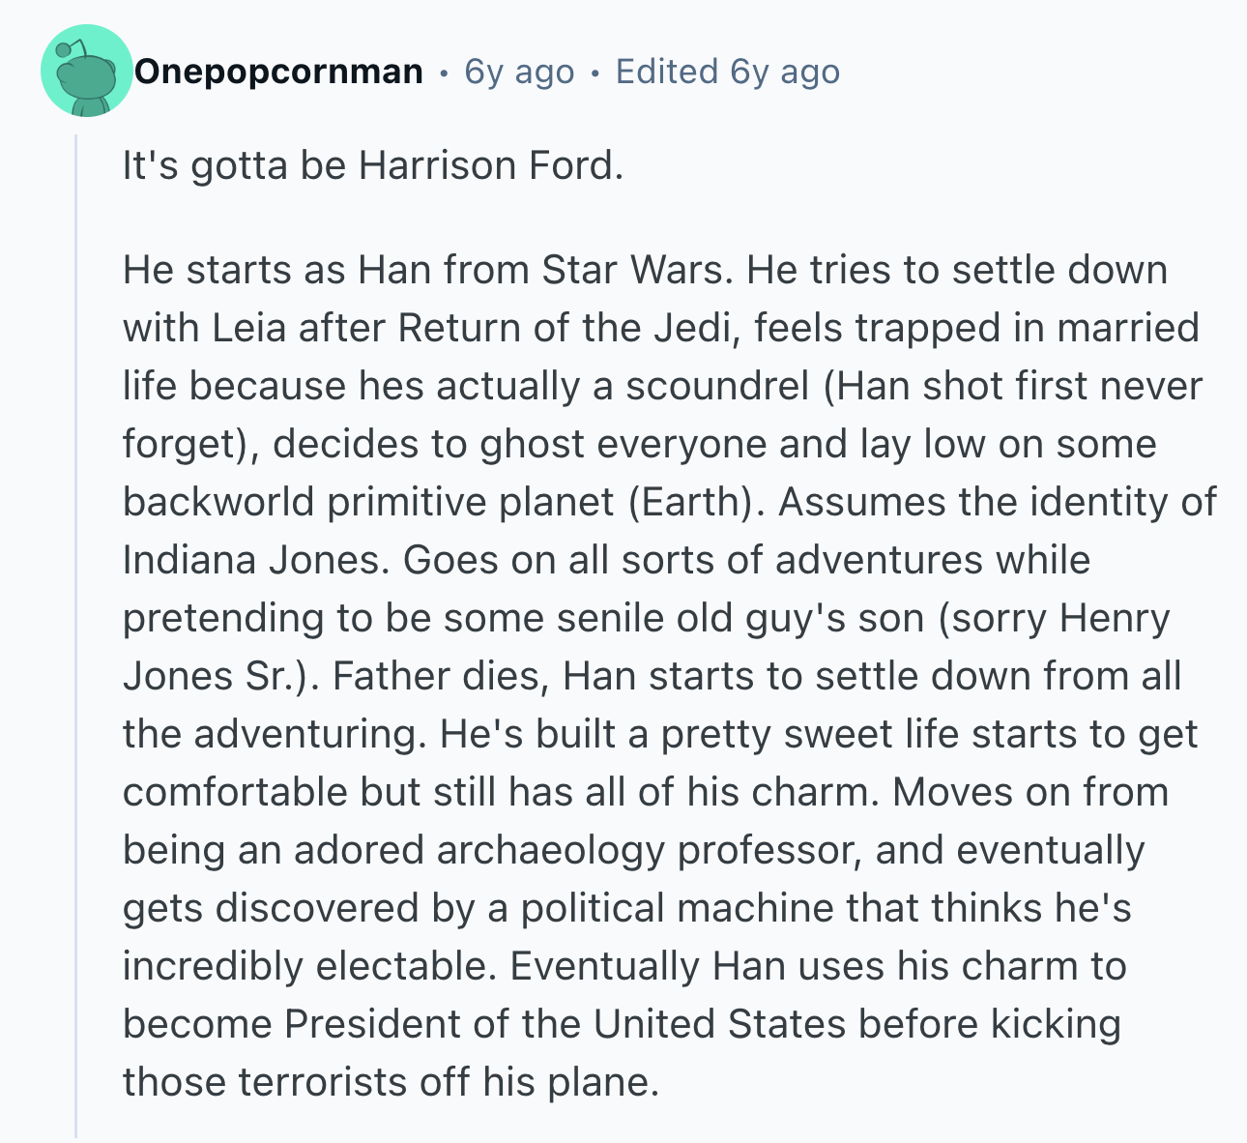The image size is (1247, 1143).
Task: Collapse the comment using the vertical thread line
Action: pos(75,629)
